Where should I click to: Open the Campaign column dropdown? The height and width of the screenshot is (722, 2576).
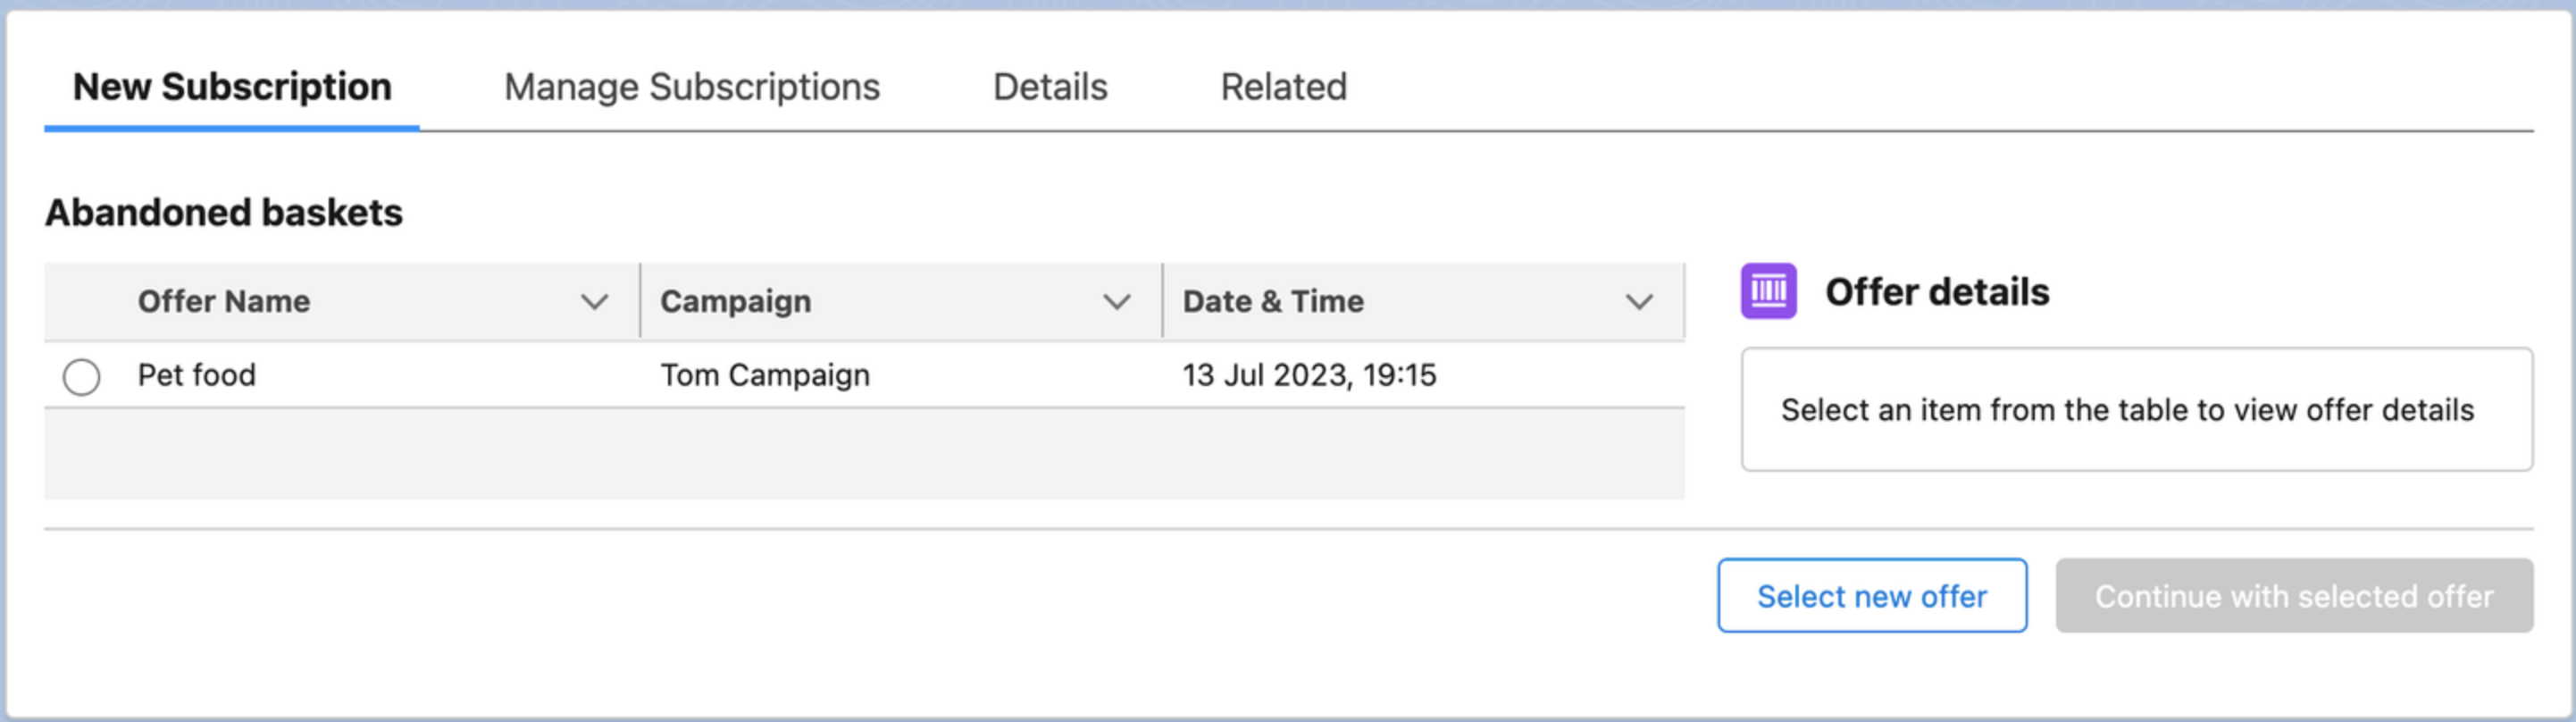pyautogui.click(x=1117, y=300)
